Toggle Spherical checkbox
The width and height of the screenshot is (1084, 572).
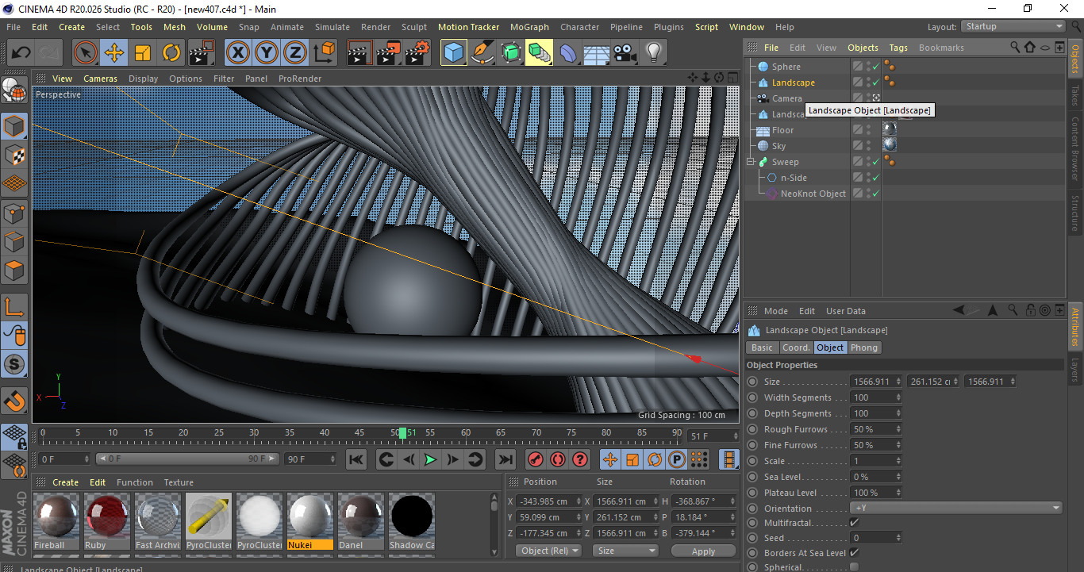pyautogui.click(x=854, y=567)
